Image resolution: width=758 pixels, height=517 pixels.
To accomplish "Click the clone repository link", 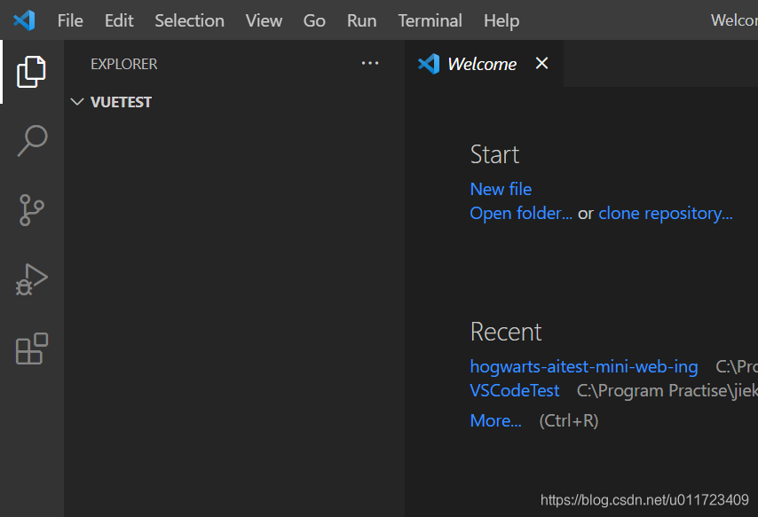I will point(666,214).
